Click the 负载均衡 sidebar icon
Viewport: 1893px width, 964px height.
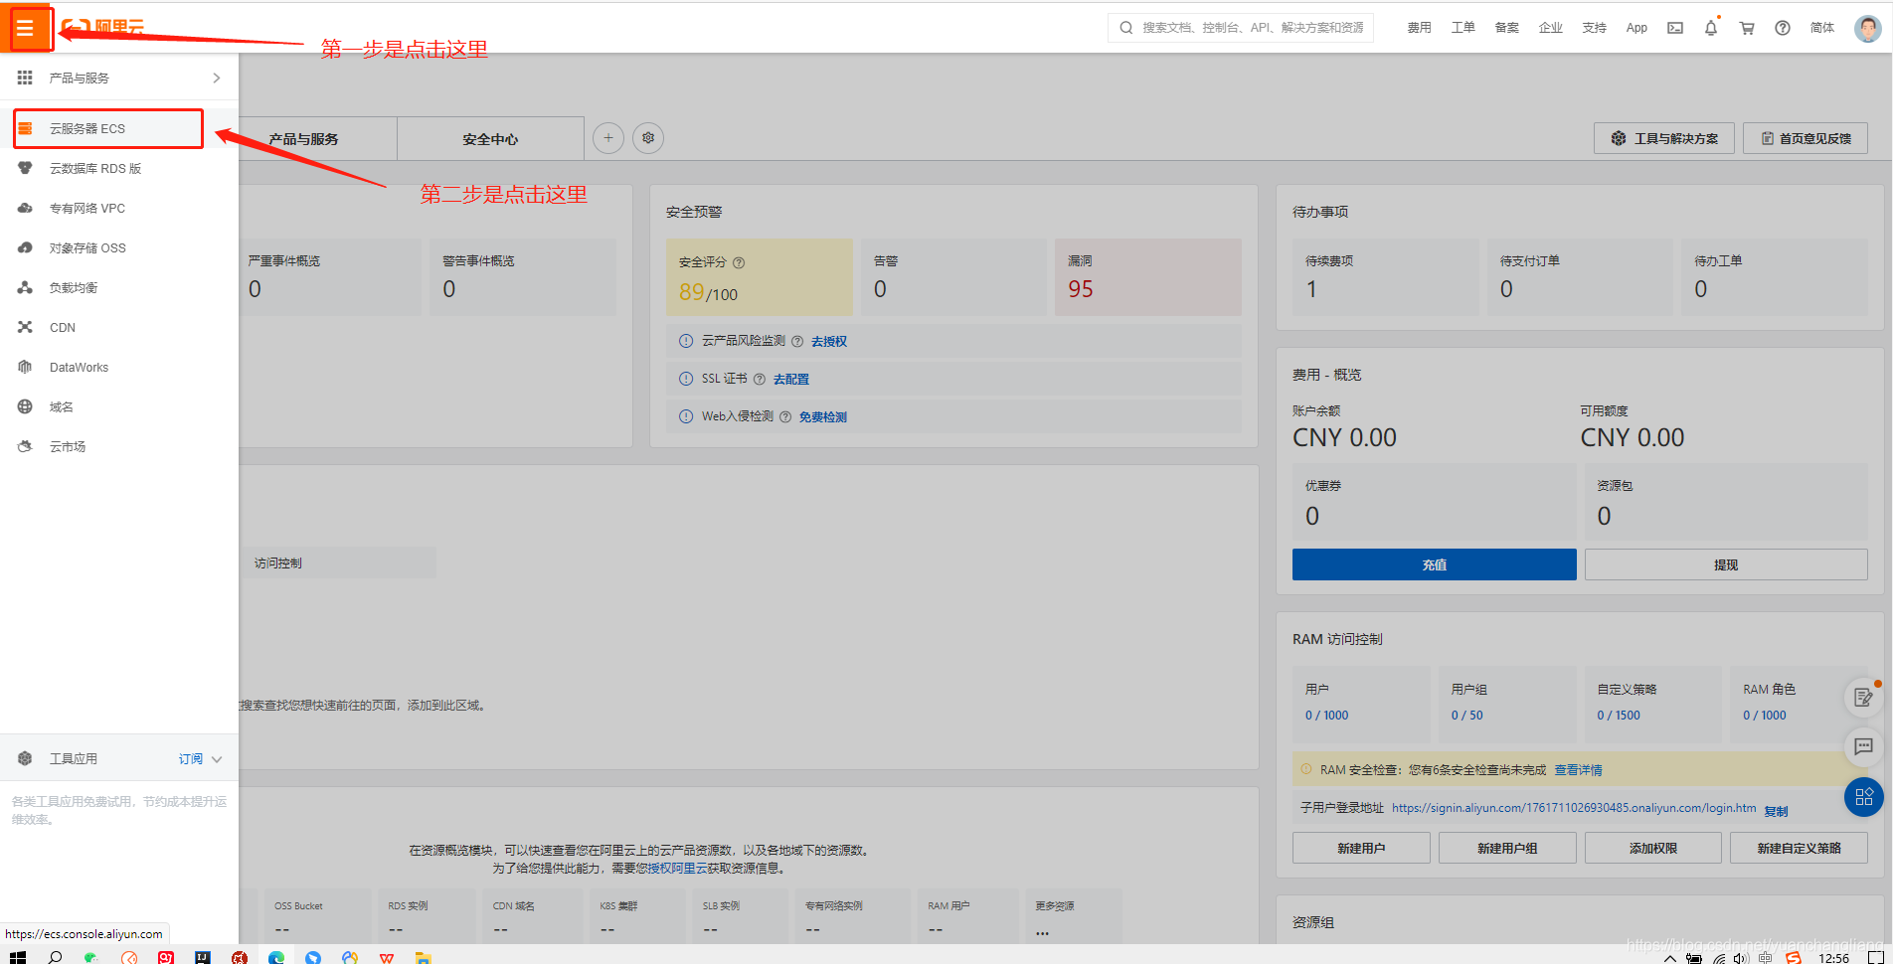26,287
